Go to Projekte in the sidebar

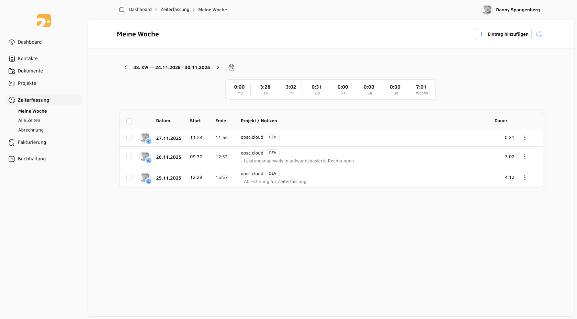tap(27, 83)
